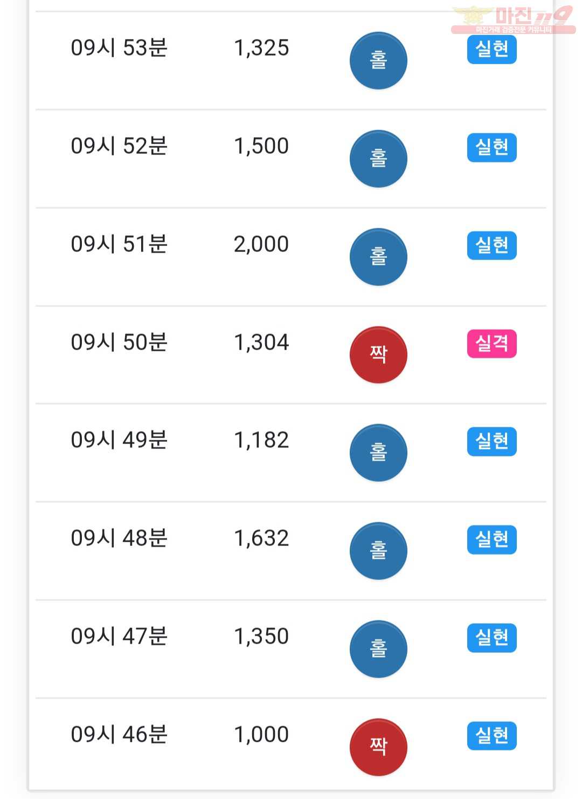Select the 09시 48분 time label
The image size is (582, 799).
119,538
